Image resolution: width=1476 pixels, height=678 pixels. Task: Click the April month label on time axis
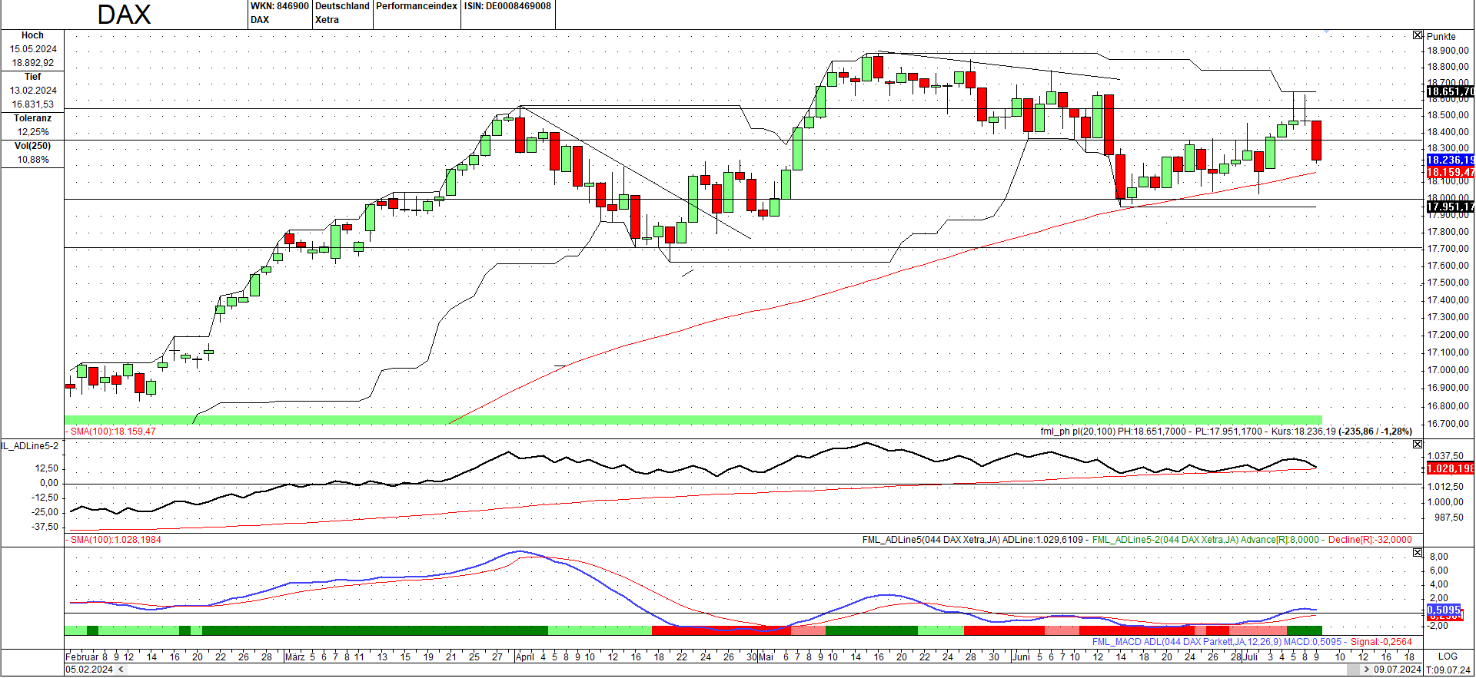click(x=525, y=657)
